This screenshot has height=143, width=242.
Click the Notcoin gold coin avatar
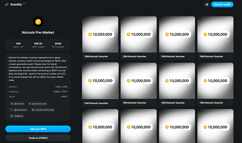(x=38, y=22)
